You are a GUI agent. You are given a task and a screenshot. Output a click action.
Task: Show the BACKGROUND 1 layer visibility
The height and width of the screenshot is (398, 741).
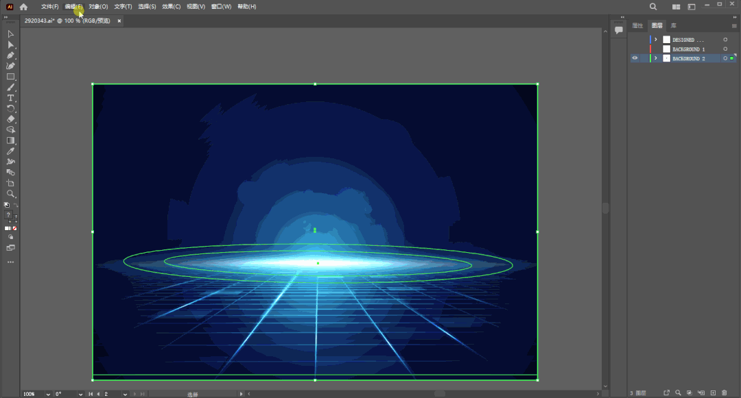(635, 49)
